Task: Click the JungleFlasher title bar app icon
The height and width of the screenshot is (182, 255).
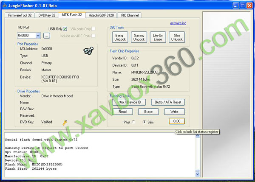Action: point(5,6)
